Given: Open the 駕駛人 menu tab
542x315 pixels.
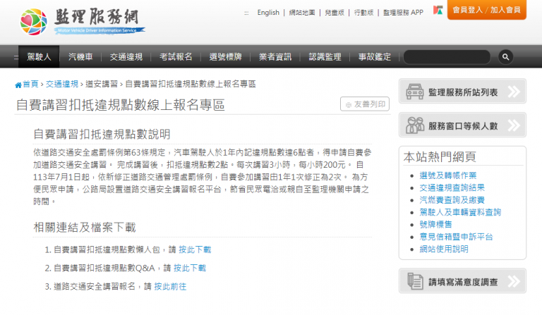Looking at the screenshot, I should click(x=39, y=56).
